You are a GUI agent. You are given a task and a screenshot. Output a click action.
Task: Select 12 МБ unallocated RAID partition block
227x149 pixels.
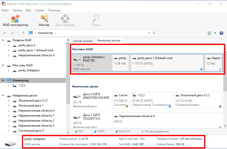tap(213, 63)
